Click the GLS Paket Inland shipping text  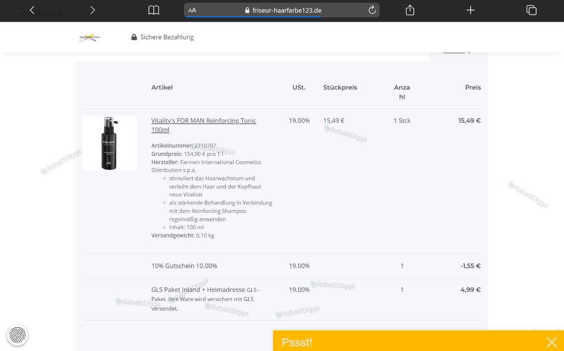pyautogui.click(x=205, y=299)
